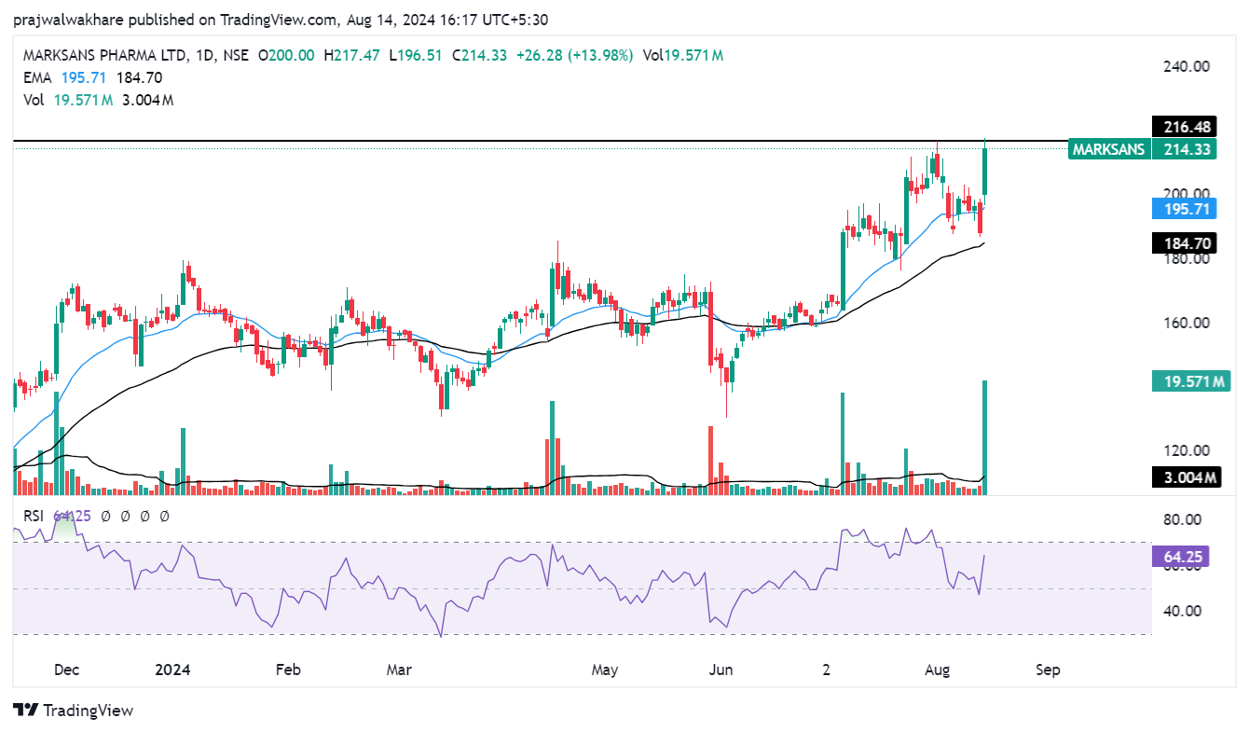Click the purple 64.25 RSI axis label

(x=1179, y=559)
